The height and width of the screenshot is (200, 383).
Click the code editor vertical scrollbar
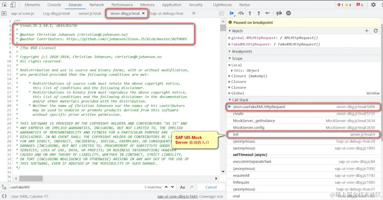(x=223, y=28)
